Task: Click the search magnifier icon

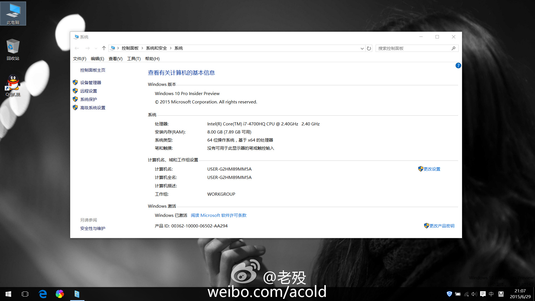Action: 453,48
